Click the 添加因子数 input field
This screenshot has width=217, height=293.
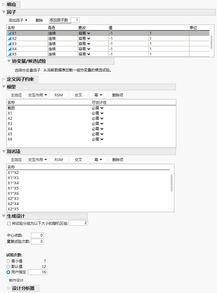75,20
